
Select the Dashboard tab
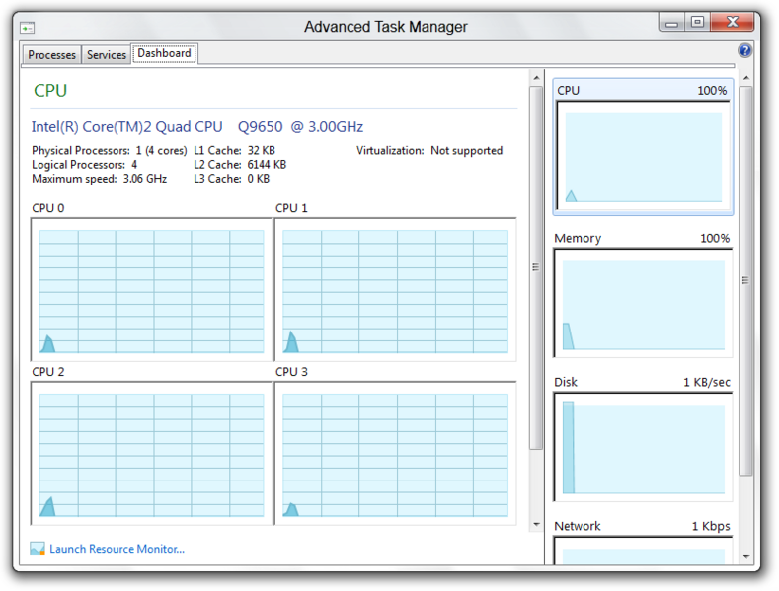coord(165,54)
